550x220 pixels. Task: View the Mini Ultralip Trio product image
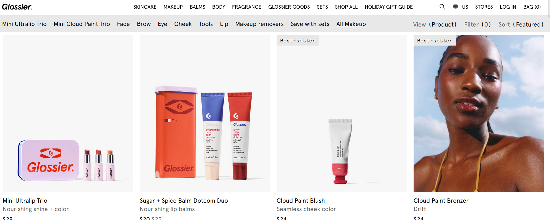[x=68, y=114]
